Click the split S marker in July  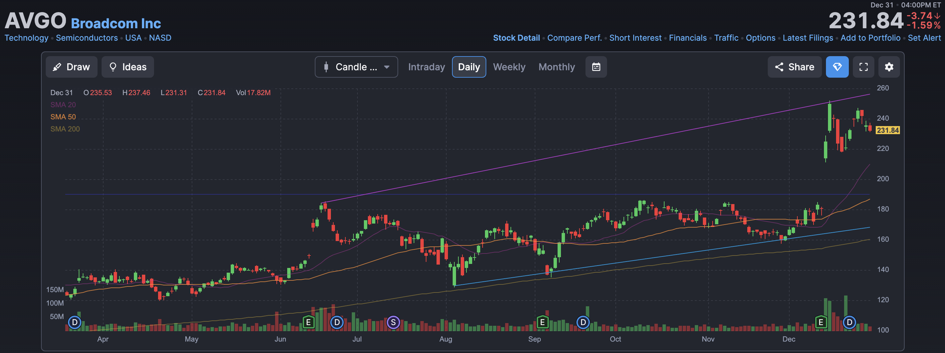393,322
